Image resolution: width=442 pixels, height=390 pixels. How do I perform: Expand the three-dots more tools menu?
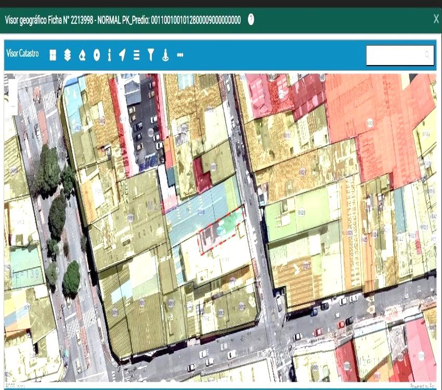pyautogui.click(x=180, y=55)
